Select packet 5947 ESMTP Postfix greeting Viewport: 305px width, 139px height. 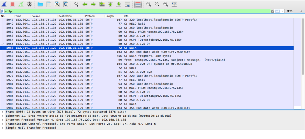(147, 20)
